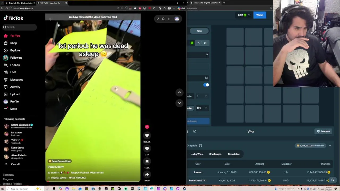Viewport: 340px width, 191px height.
Task: Open the Fairness panel
Action: [x=323, y=131]
